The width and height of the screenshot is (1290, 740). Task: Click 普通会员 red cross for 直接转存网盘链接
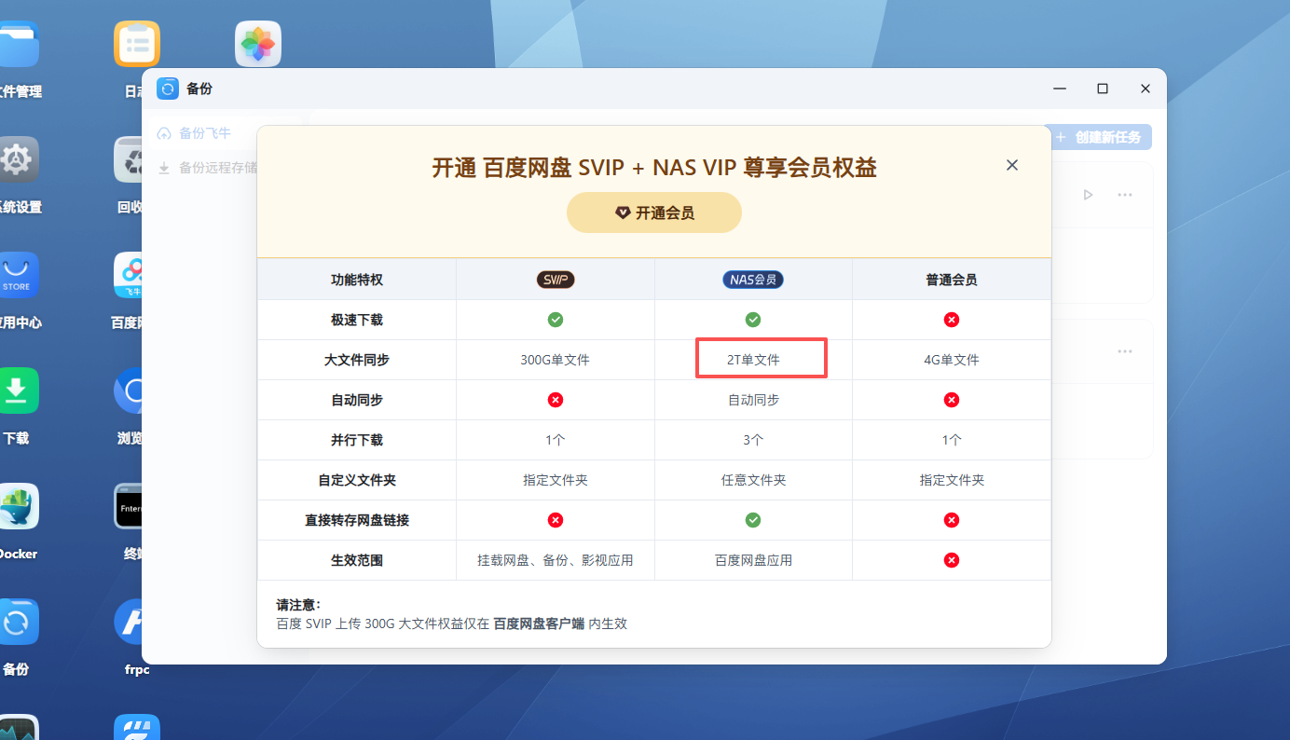coord(952,520)
